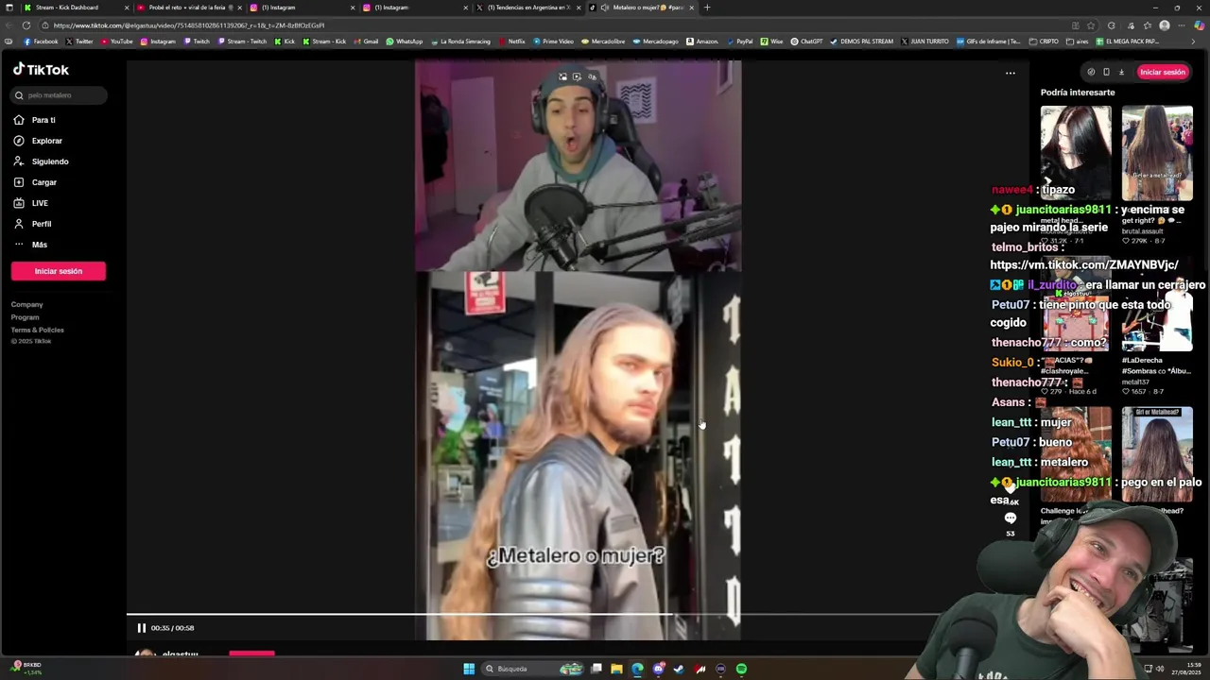Open the Mercadolibre bookmark
1210x680 pixels.
coord(603,42)
